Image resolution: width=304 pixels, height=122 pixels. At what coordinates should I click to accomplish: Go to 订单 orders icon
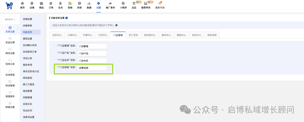coord(51,3)
